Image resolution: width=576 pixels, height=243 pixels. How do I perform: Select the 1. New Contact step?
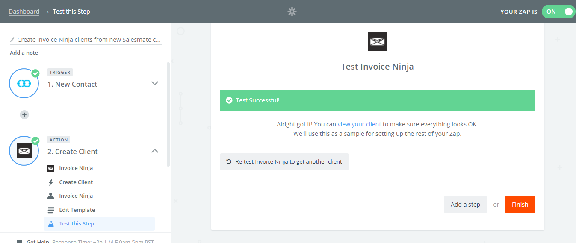[72, 84]
